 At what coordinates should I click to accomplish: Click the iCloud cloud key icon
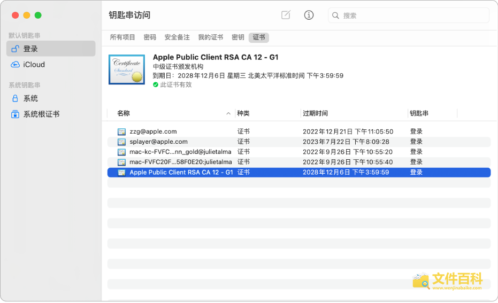pyautogui.click(x=15, y=65)
